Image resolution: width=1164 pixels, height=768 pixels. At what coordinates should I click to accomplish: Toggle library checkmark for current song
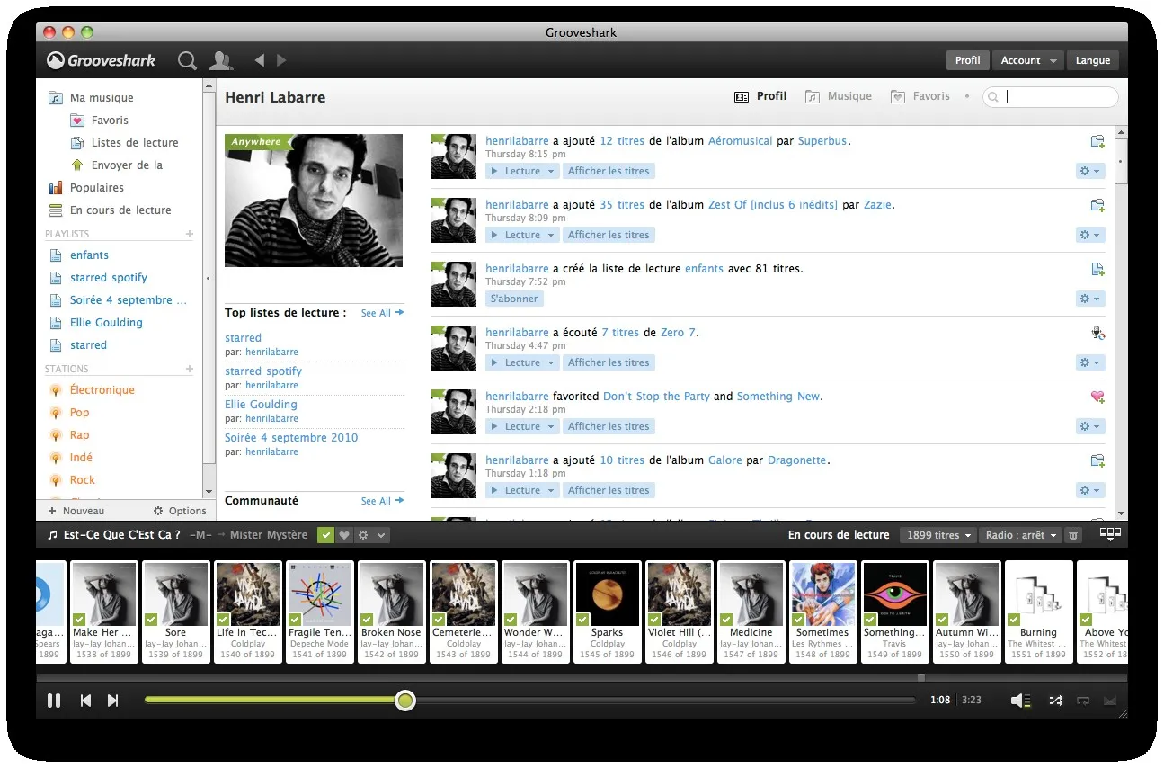(x=325, y=535)
